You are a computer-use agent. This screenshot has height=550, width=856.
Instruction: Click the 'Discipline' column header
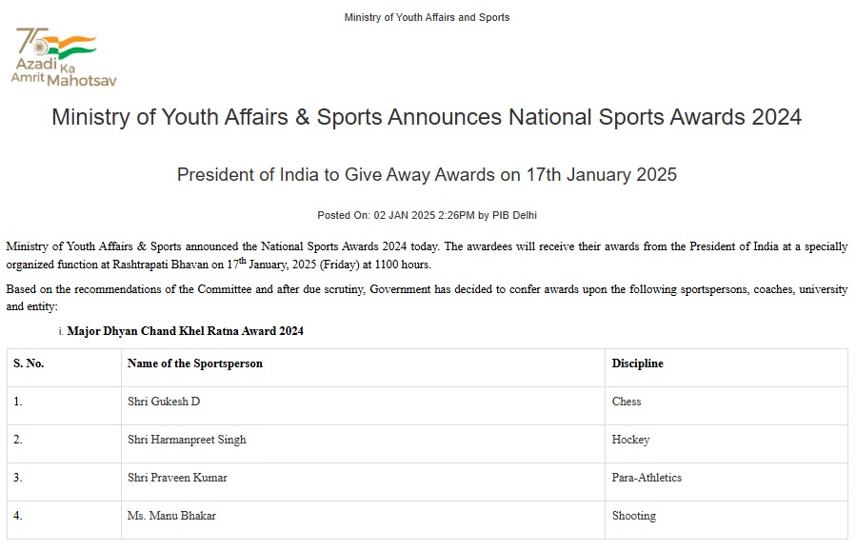(x=637, y=363)
